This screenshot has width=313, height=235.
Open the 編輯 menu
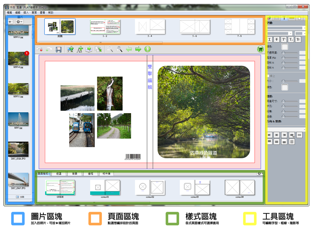point(17,13)
